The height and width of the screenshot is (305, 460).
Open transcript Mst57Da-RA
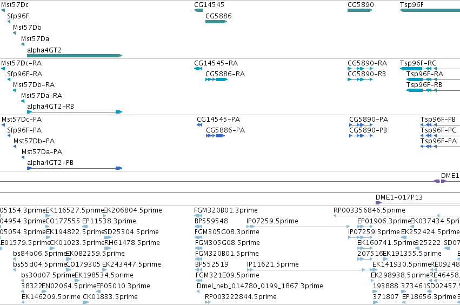(x=42, y=96)
